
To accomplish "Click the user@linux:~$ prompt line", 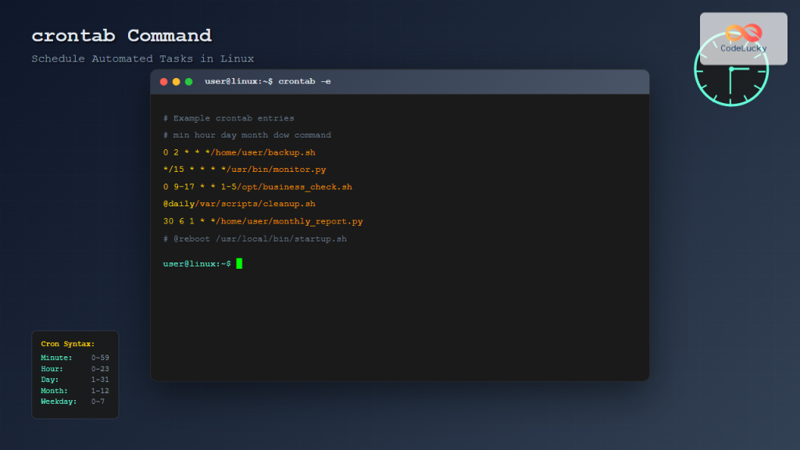I will pos(197,263).
